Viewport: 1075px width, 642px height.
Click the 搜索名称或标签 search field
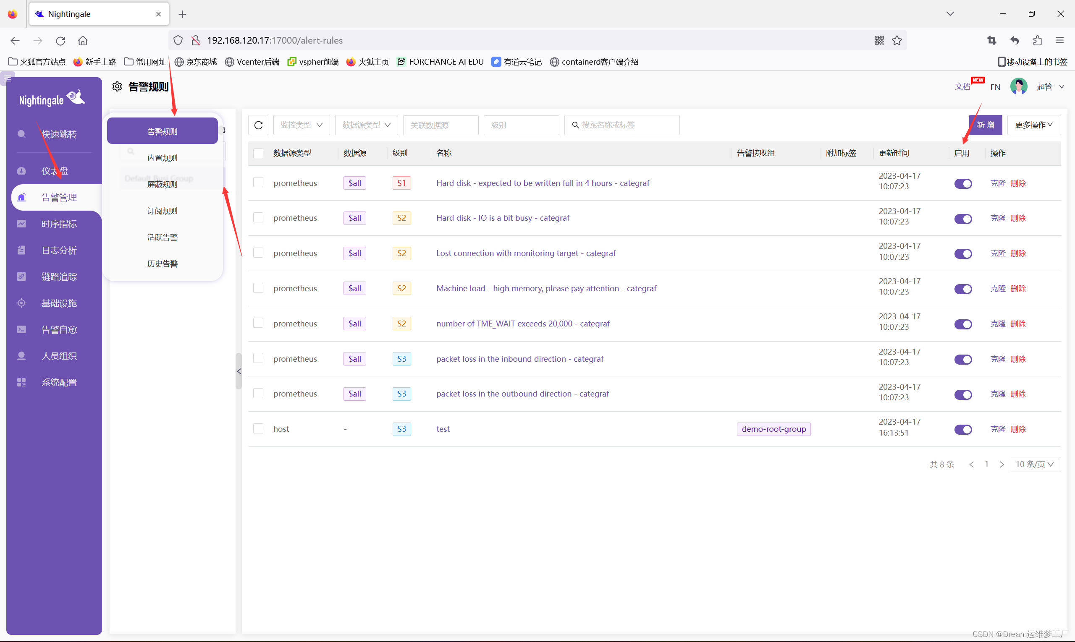622,125
